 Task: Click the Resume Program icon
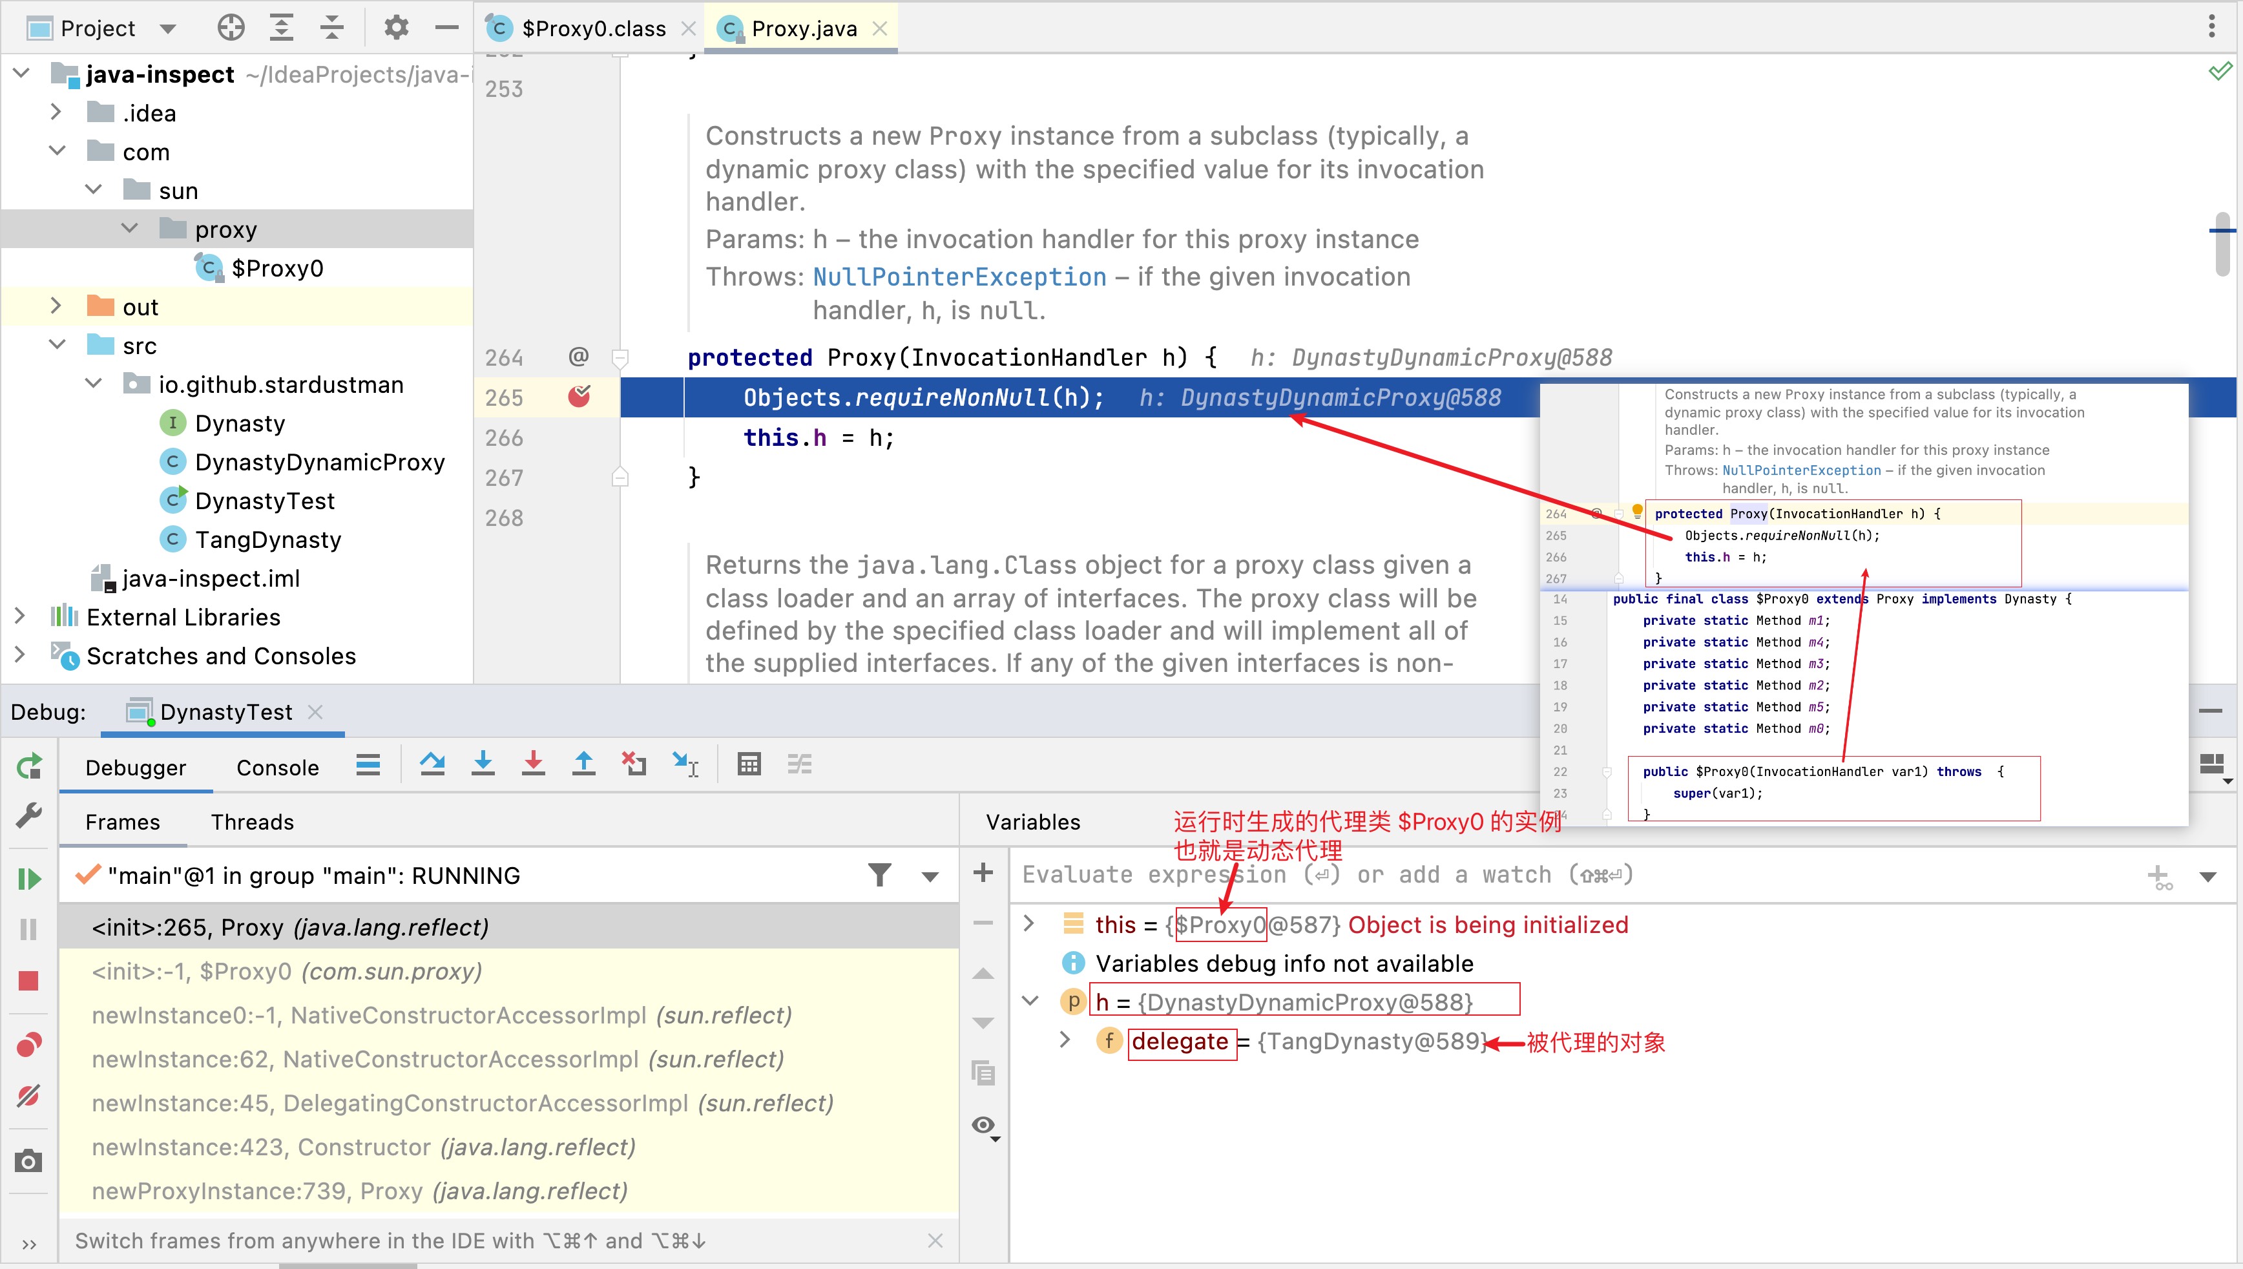29,879
